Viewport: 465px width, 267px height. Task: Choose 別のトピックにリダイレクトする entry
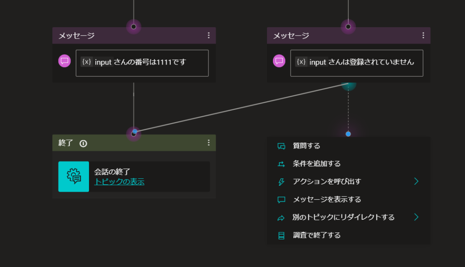pyautogui.click(x=349, y=217)
